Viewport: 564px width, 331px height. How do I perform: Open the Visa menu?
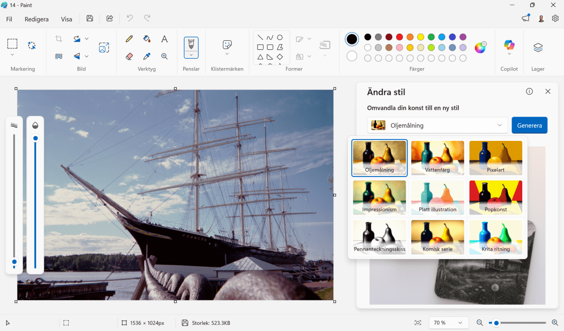pyautogui.click(x=66, y=19)
